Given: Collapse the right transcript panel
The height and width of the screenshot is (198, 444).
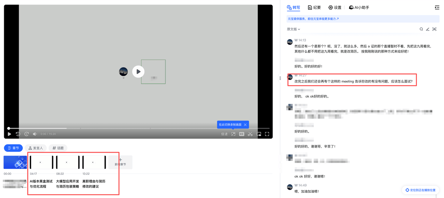Looking at the screenshot, I should 437,7.
